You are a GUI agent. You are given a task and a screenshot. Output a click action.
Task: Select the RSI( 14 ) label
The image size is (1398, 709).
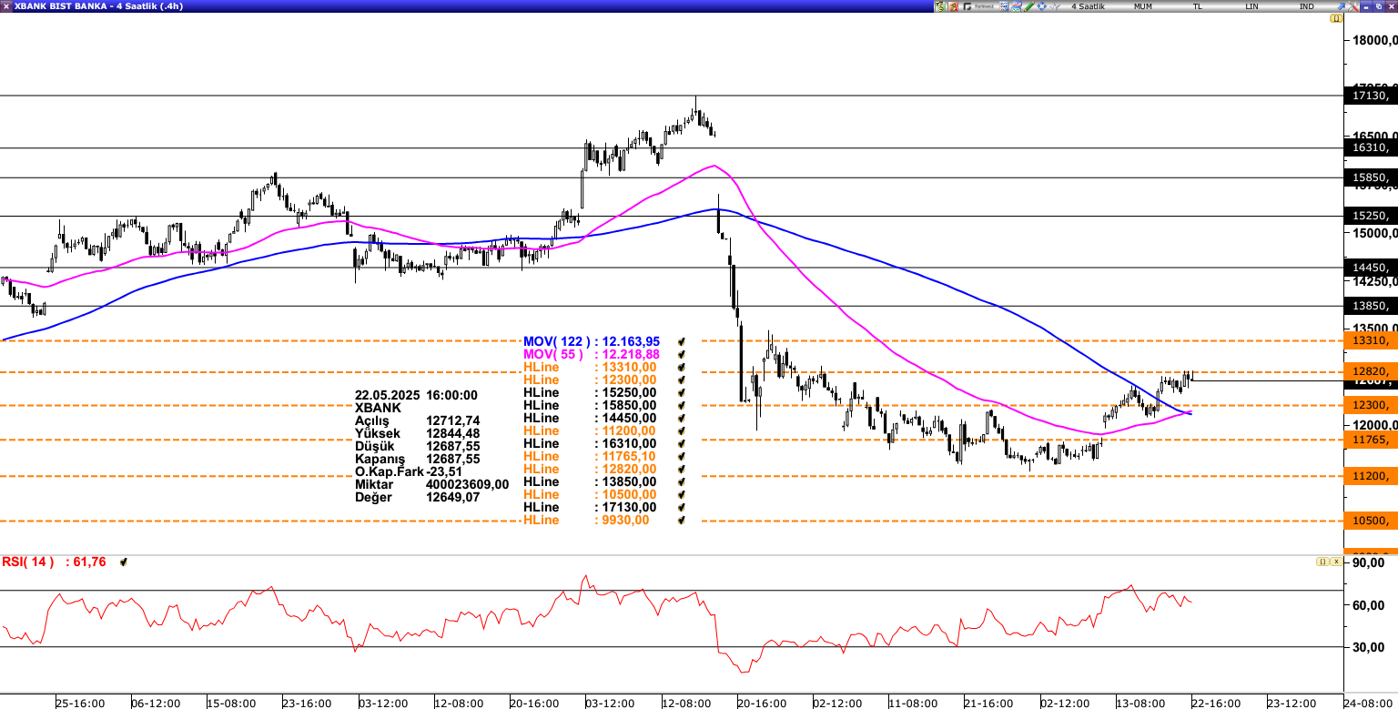(x=28, y=562)
